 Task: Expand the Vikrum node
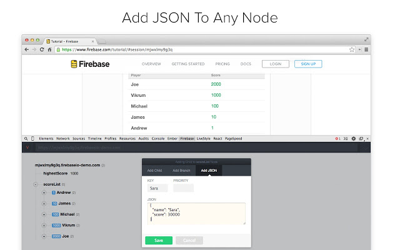pyautogui.click(x=44, y=226)
